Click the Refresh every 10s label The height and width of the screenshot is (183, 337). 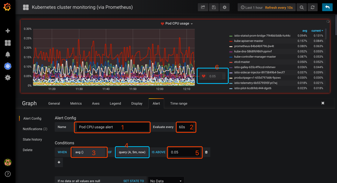point(279,7)
